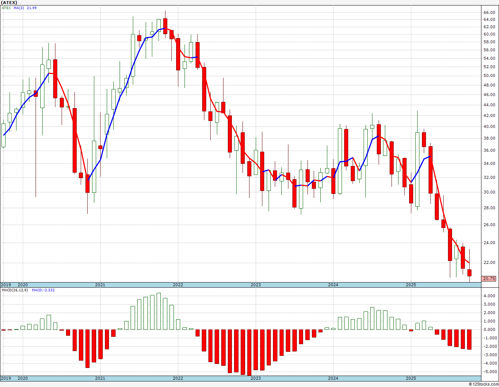Select 2024 on the MACD panel time axis
This screenshot has height=387, width=499.
pyautogui.click(x=333, y=378)
